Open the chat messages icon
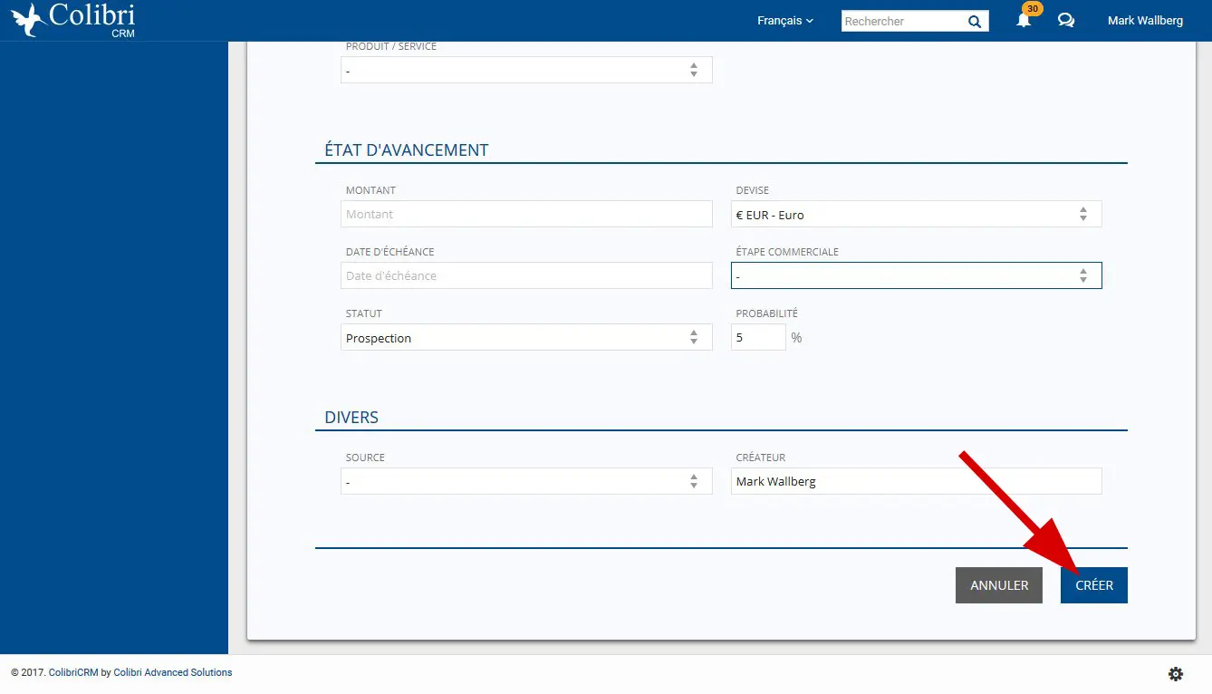This screenshot has height=694, width=1212. coord(1066,21)
